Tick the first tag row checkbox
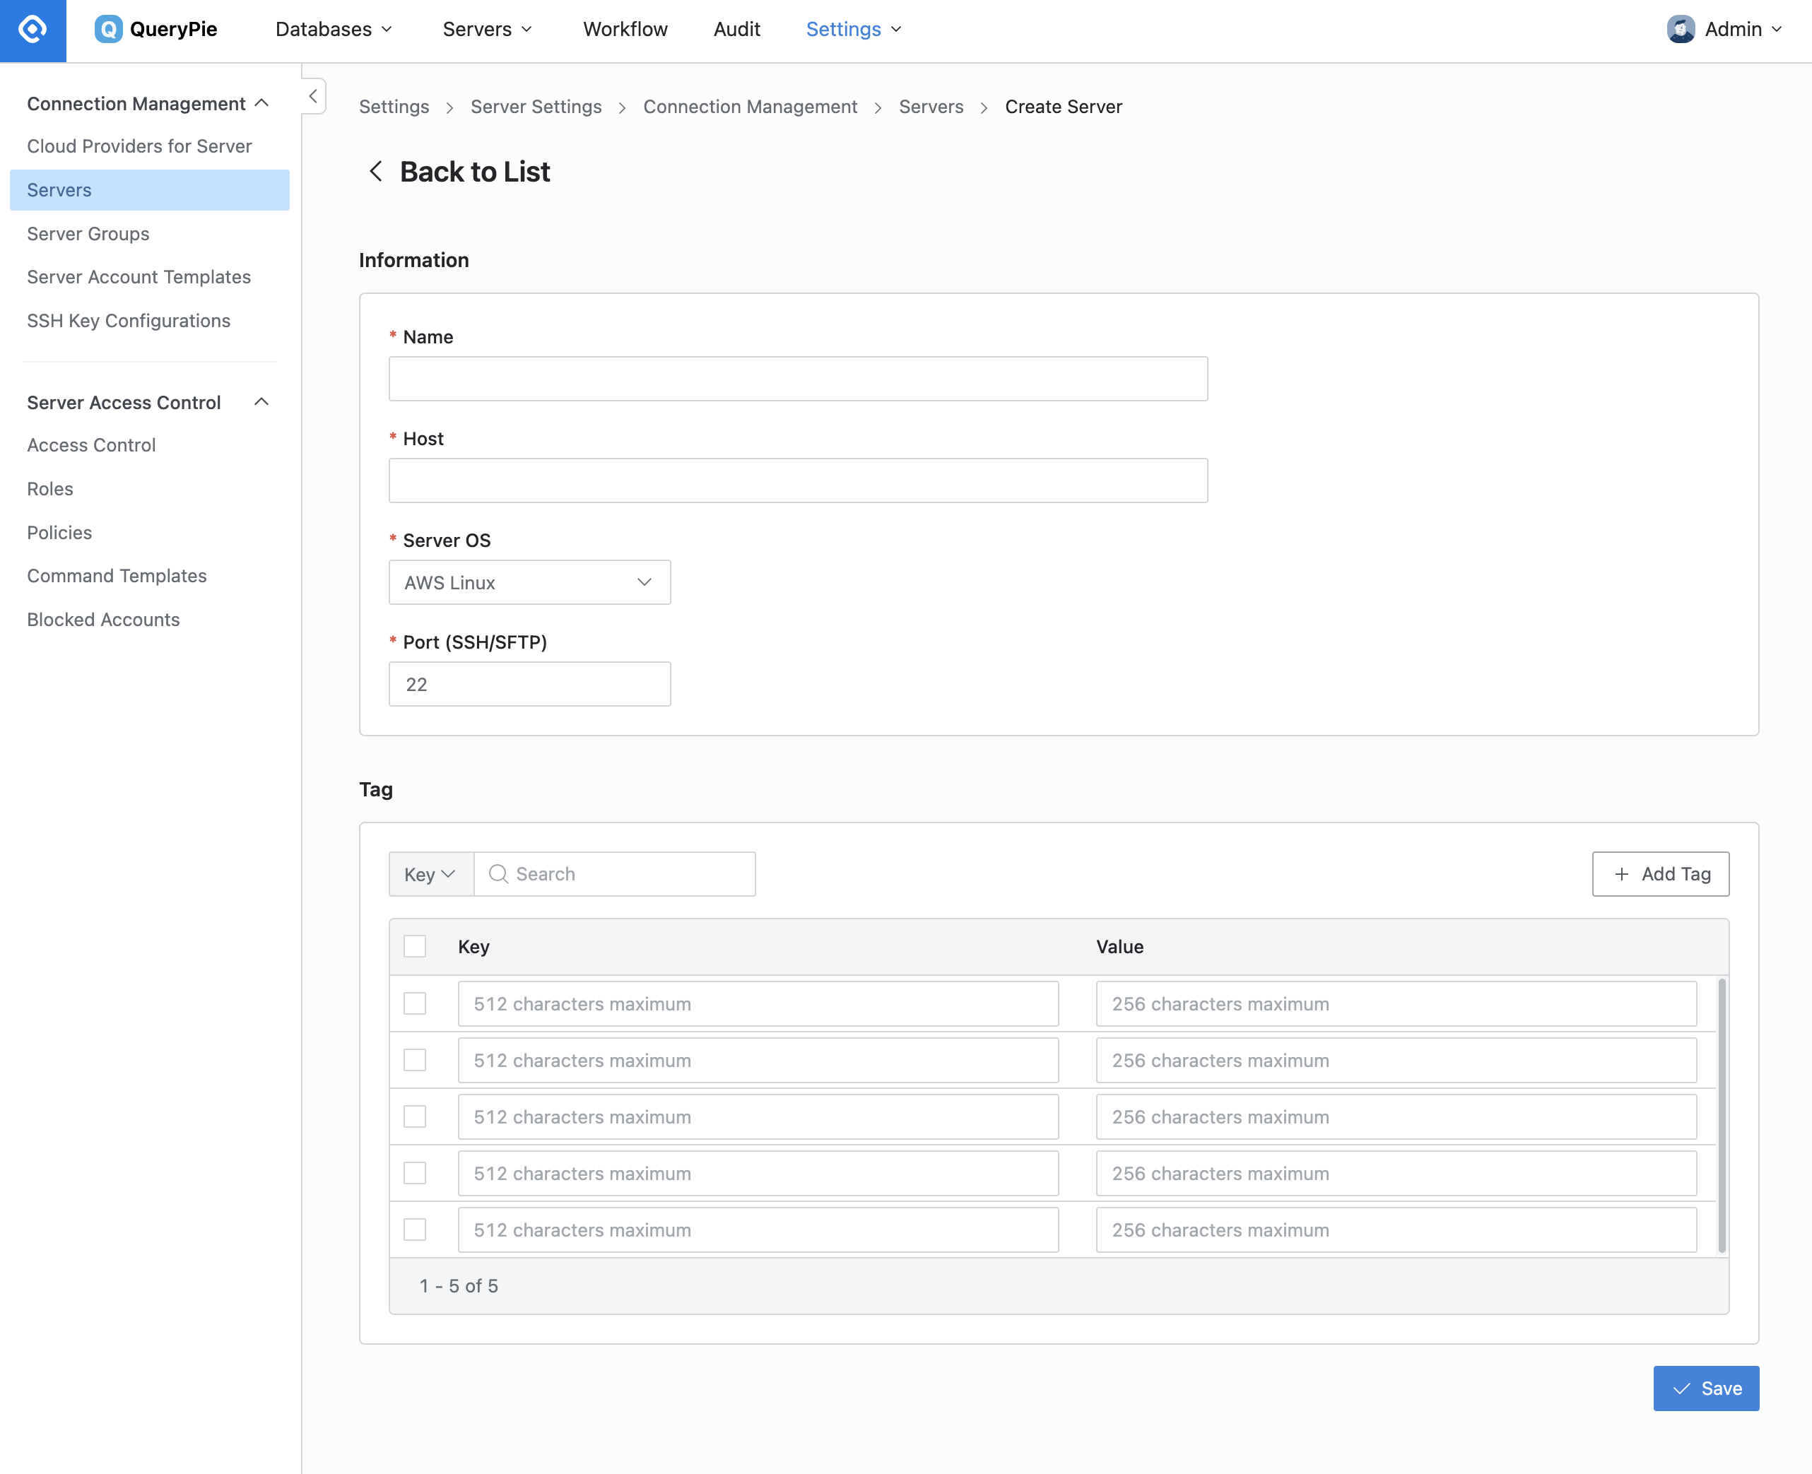This screenshot has height=1474, width=1812. [x=414, y=1003]
